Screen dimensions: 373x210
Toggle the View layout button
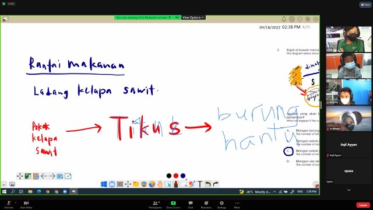(x=365, y=5)
